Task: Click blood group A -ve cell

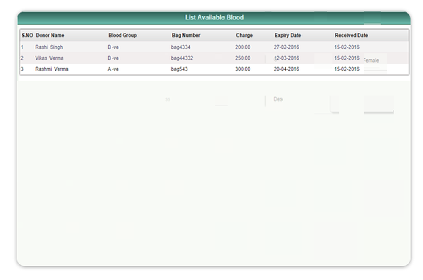Action: click(x=113, y=69)
